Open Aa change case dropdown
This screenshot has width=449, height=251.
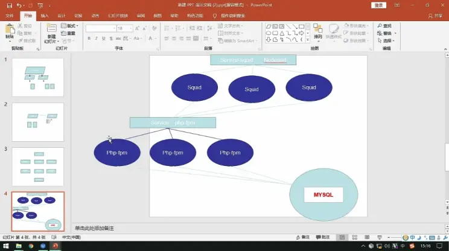click(x=138, y=39)
